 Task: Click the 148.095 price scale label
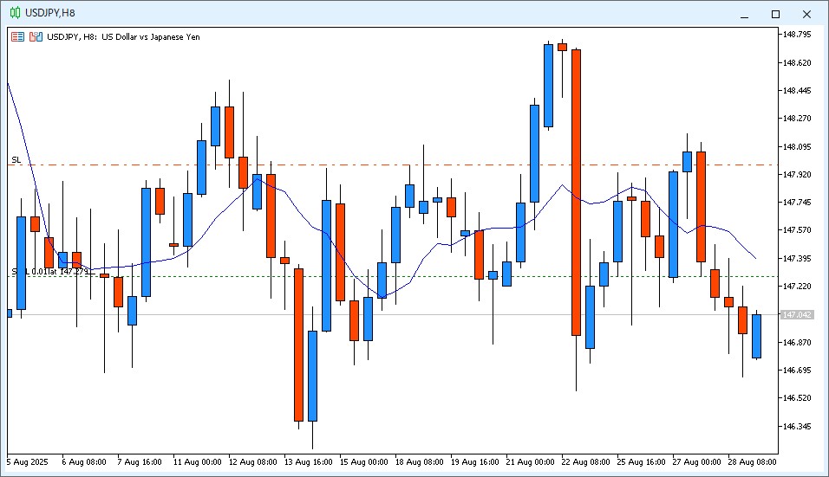coord(797,146)
